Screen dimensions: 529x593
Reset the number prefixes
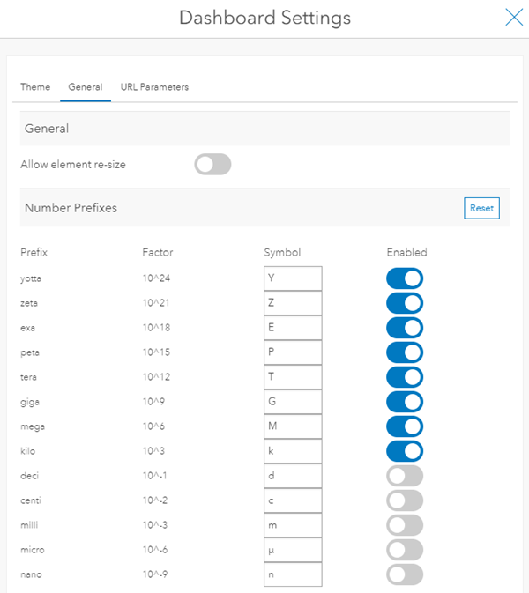[x=481, y=209]
